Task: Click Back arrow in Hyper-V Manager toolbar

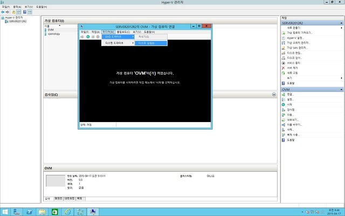Action: (x=3, y=12)
